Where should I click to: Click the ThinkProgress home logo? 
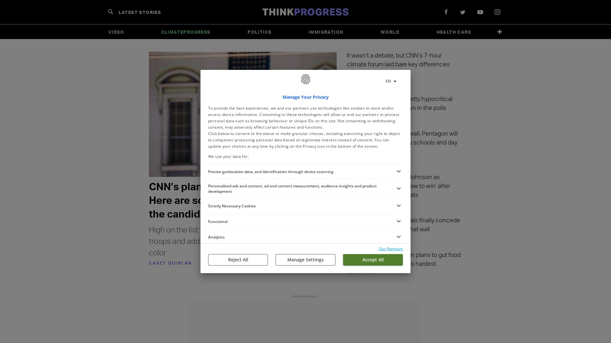[305, 12]
